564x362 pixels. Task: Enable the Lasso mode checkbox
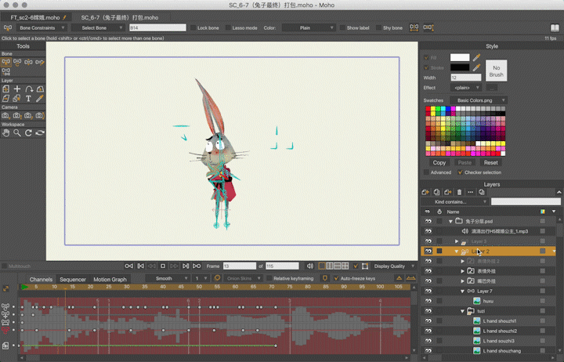[228, 27]
